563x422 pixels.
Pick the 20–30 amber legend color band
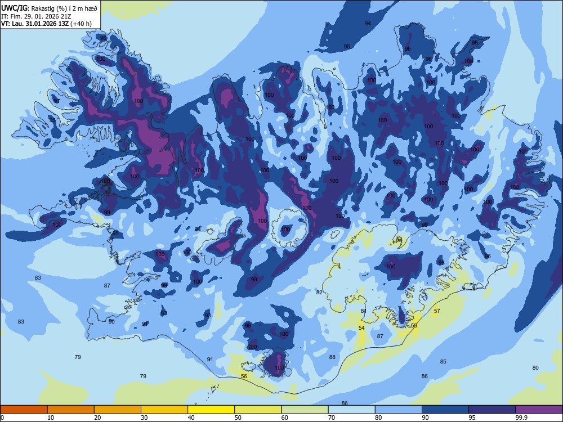tap(118, 410)
